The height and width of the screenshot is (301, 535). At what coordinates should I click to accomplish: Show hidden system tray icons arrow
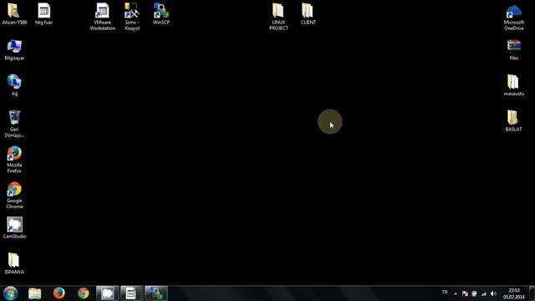456,293
